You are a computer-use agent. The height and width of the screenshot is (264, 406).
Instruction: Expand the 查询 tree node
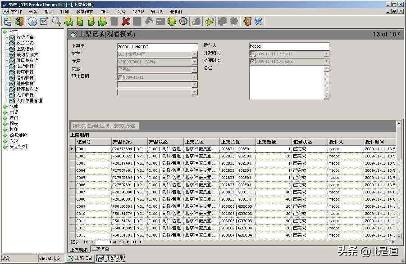5,118
